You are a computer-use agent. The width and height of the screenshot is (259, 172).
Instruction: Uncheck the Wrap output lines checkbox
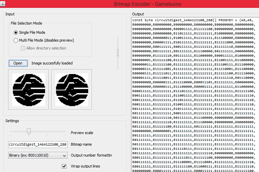pyautogui.click(x=64, y=166)
